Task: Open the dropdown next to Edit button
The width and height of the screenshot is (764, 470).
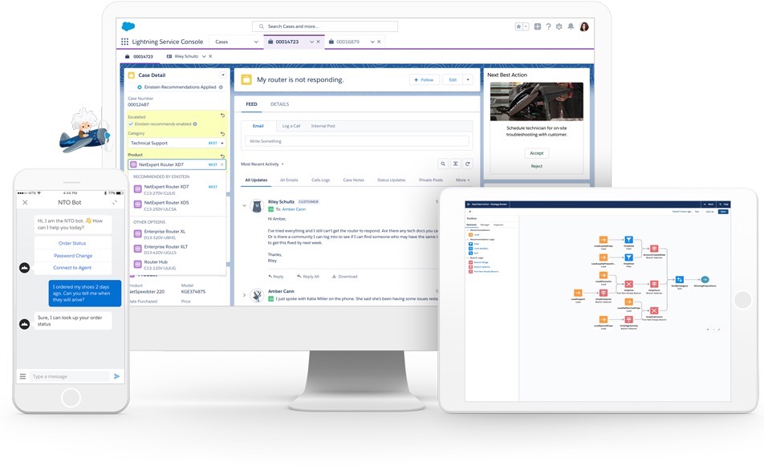Action: tap(468, 80)
